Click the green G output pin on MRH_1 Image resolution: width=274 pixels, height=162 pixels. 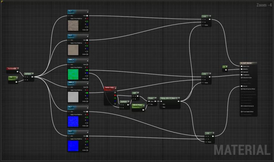coord(87,70)
